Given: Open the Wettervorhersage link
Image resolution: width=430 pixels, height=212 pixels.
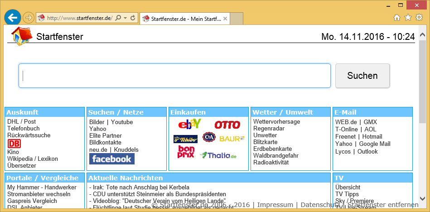Looking at the screenshot, I should [276, 121].
